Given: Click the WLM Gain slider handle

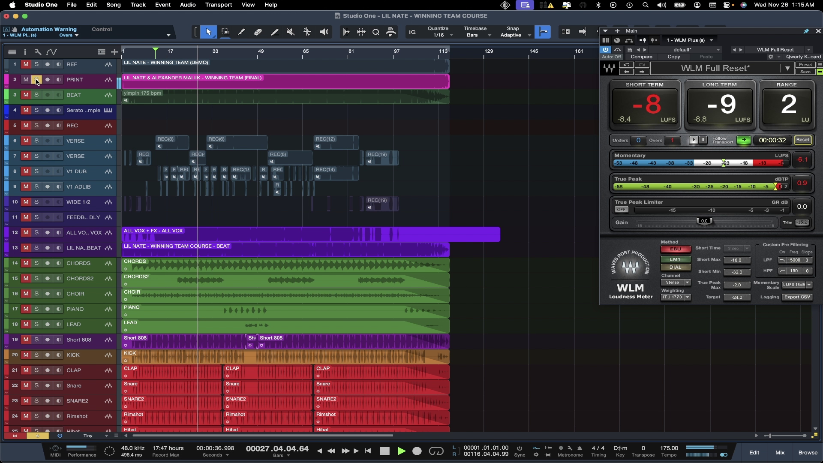Looking at the screenshot, I should pos(704,221).
